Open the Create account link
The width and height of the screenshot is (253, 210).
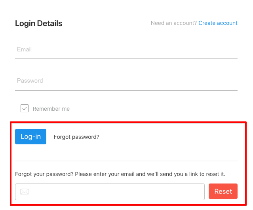[218, 23]
